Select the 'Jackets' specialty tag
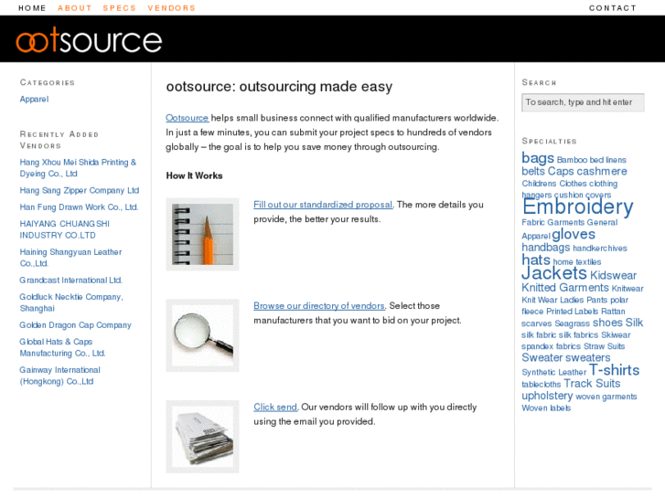The height and width of the screenshot is (498, 665). click(x=554, y=273)
